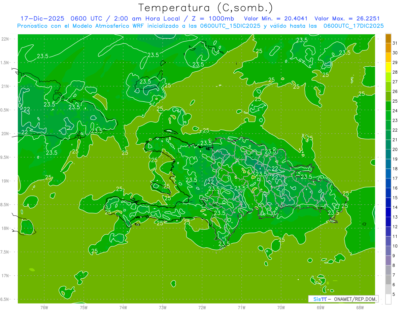The width and height of the screenshot is (404, 312).
Task: Click the 'SisTT - ONAMET/REP.DOM.' credit box
Action: click(343, 299)
